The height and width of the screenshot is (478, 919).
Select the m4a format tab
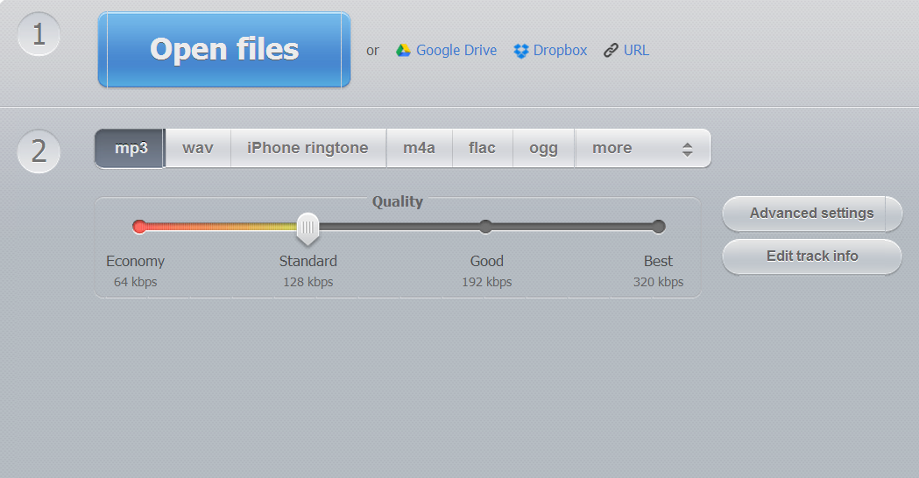click(x=419, y=148)
